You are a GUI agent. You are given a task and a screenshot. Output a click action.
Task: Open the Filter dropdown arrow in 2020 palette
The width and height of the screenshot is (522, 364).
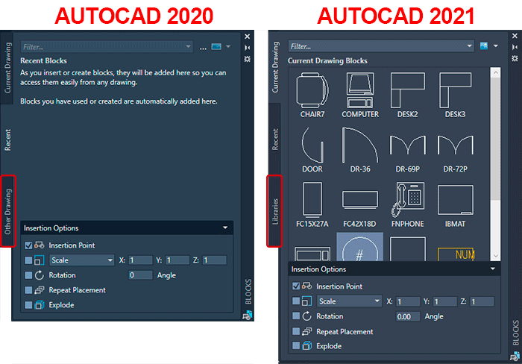[x=188, y=47]
